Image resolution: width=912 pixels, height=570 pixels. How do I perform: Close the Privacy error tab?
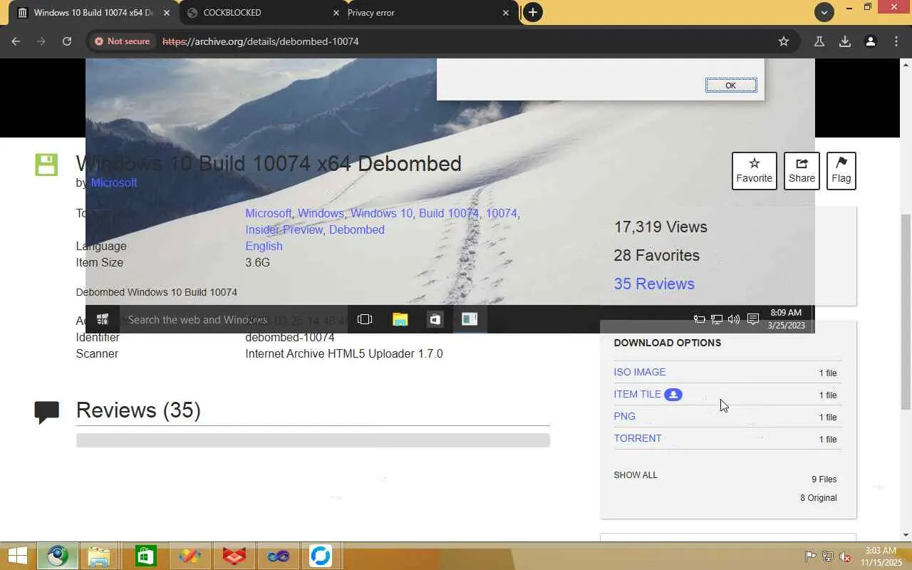click(x=506, y=13)
